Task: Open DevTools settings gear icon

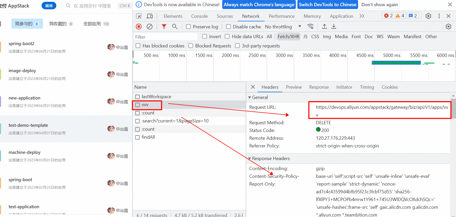Action: click(428, 16)
